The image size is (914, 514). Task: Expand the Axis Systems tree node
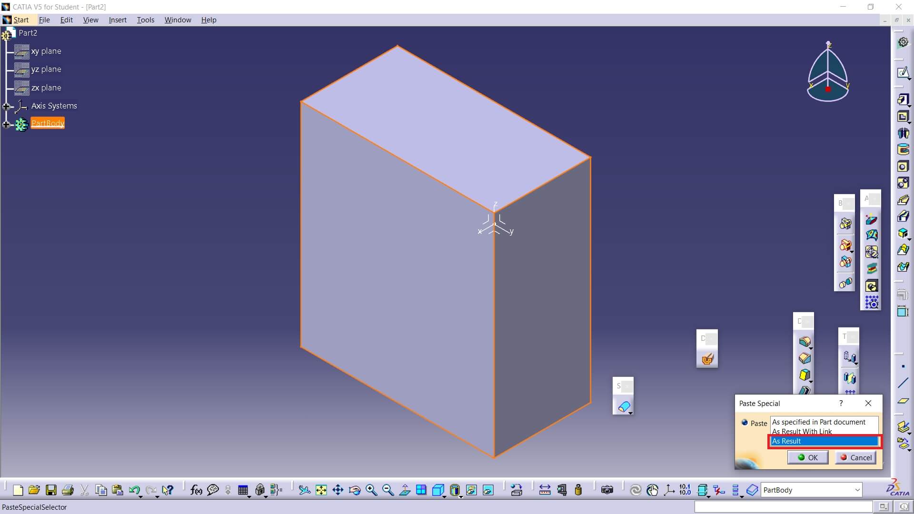(x=6, y=106)
